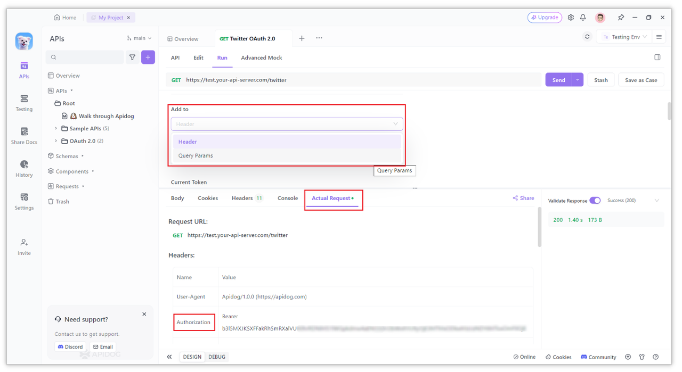Screen dimensions: 682x372
Task: Open the Advanced Mock tab
Action: [x=262, y=57]
